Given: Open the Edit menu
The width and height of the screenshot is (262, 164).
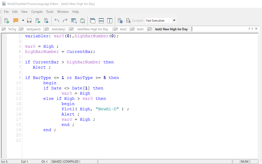Looking at the screenshot, I should (x=15, y=12).
